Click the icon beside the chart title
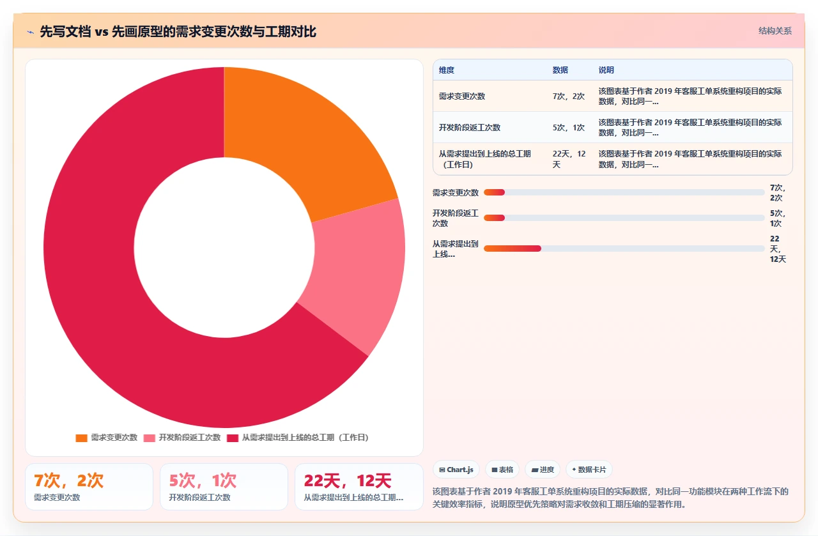 (30, 32)
